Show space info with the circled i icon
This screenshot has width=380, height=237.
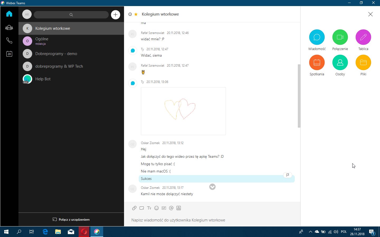click(x=130, y=14)
